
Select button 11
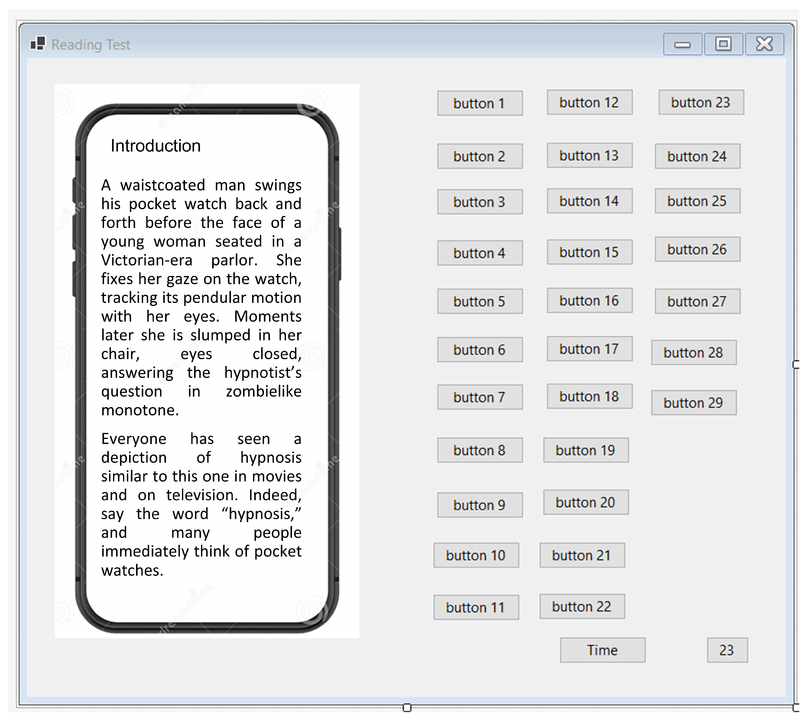pyautogui.click(x=476, y=608)
